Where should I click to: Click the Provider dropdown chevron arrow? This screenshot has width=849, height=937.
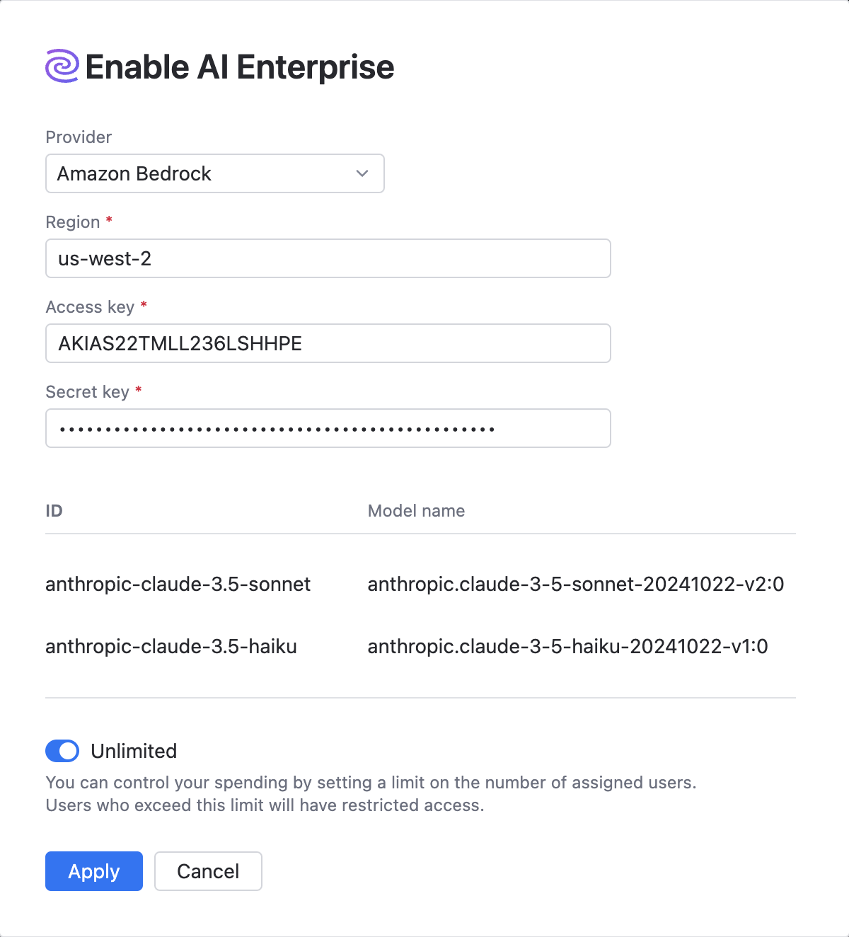click(362, 173)
